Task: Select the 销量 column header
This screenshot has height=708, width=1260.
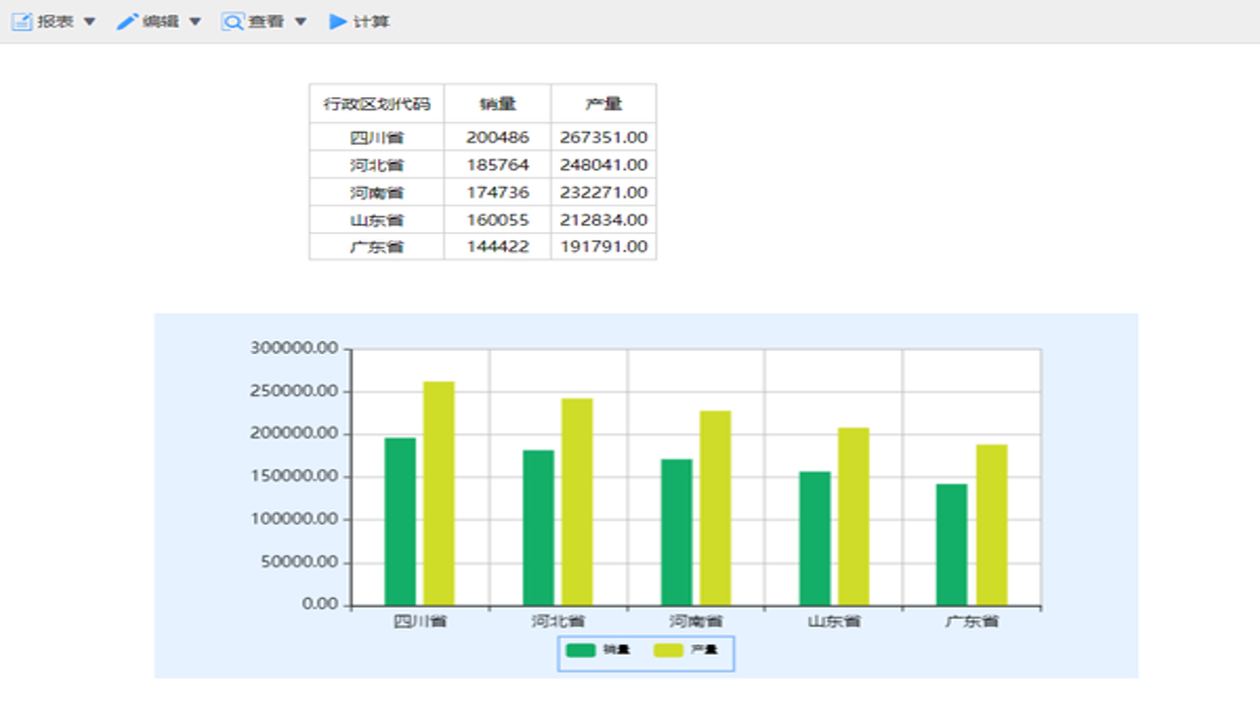Action: click(498, 103)
